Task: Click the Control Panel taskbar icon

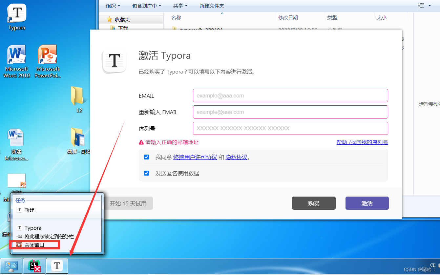Action: coord(11,266)
